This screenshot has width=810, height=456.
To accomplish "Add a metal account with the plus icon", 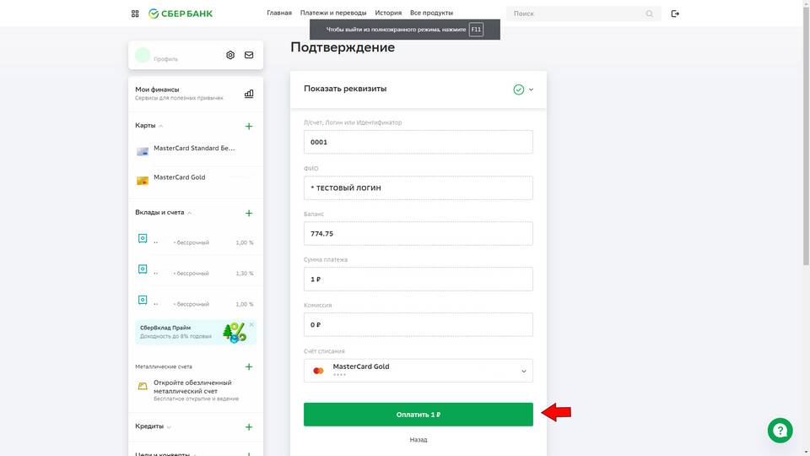I will click(249, 366).
